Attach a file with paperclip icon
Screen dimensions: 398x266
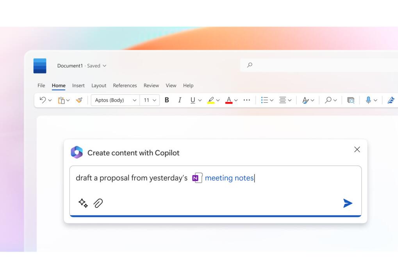(98, 203)
